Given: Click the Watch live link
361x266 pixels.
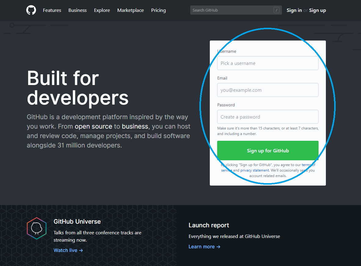Looking at the screenshot, I should point(68,250).
